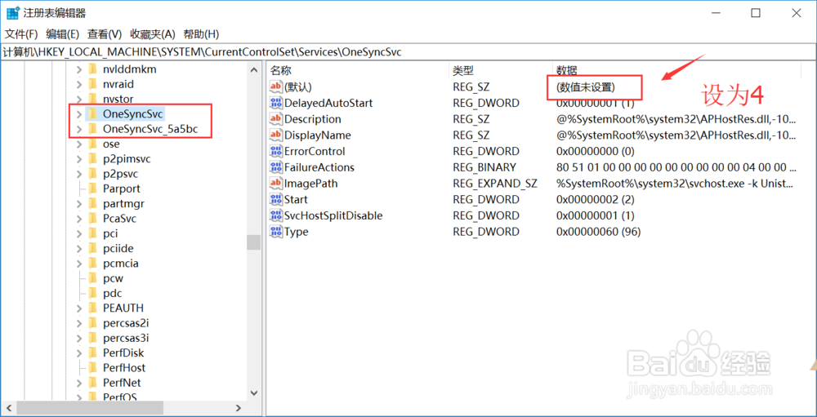Select the pcmcia folder icon
Viewport: 817px width, 417px height.
tap(93, 264)
